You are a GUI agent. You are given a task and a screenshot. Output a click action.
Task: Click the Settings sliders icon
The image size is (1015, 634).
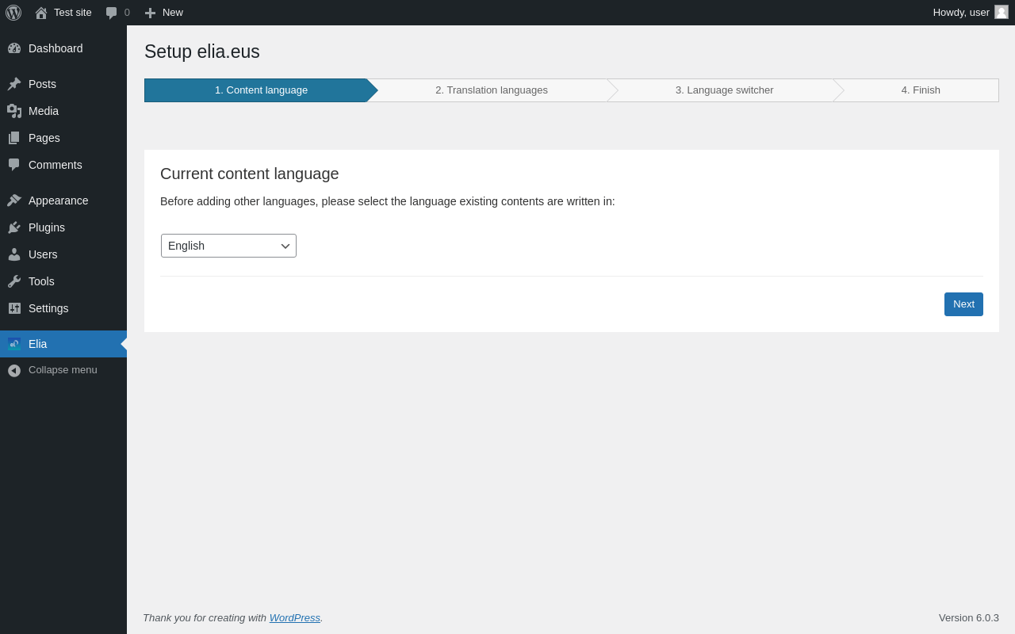pyautogui.click(x=14, y=308)
